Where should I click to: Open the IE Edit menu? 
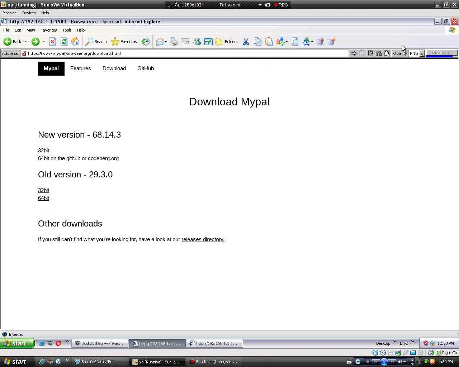(18, 30)
